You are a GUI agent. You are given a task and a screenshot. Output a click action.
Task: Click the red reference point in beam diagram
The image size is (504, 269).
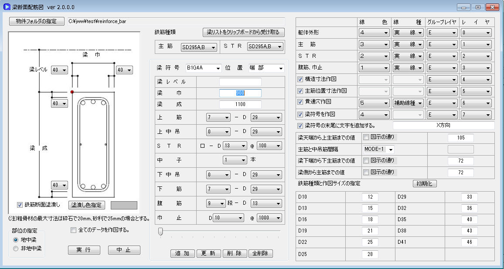pos(72,92)
